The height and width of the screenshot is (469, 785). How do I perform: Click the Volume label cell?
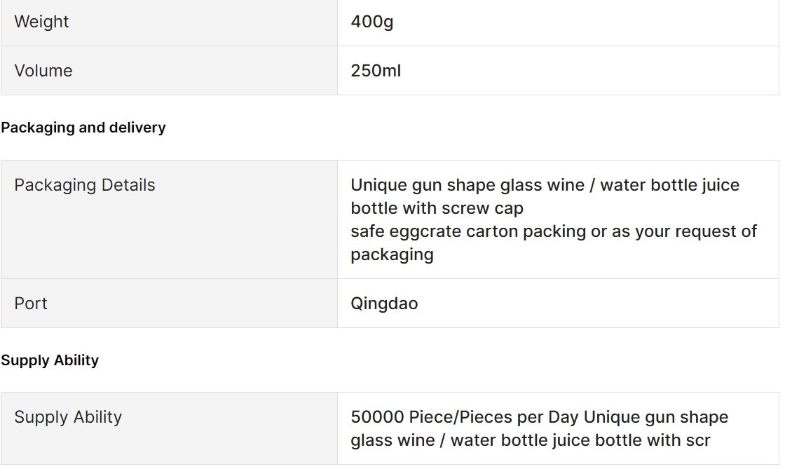tap(169, 71)
